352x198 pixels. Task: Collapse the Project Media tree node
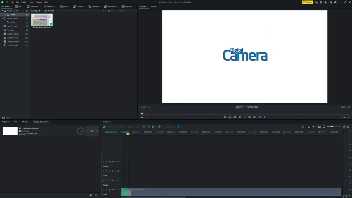click(x=2, y=11)
